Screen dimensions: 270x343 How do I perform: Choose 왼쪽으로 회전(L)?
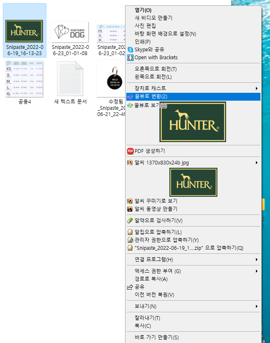point(193,77)
